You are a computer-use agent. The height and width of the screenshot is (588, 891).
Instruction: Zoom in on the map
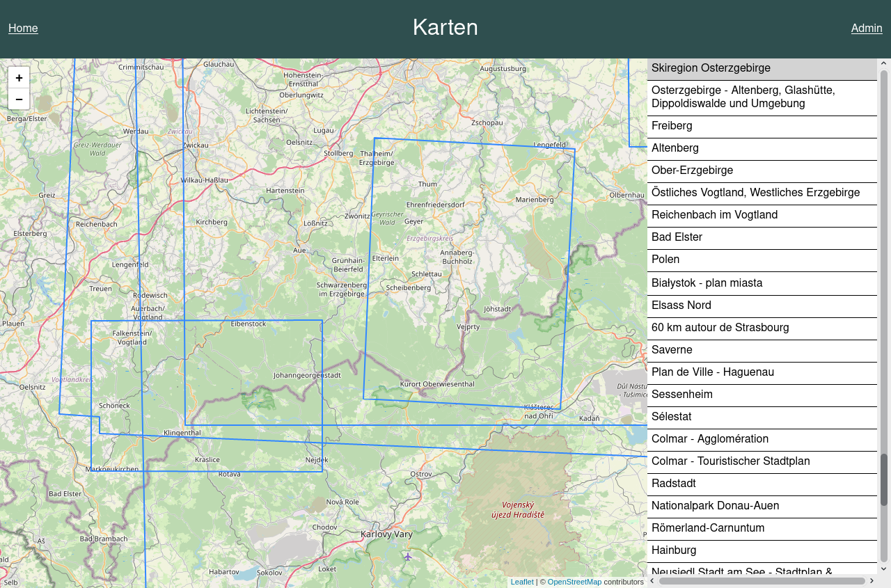click(x=19, y=78)
